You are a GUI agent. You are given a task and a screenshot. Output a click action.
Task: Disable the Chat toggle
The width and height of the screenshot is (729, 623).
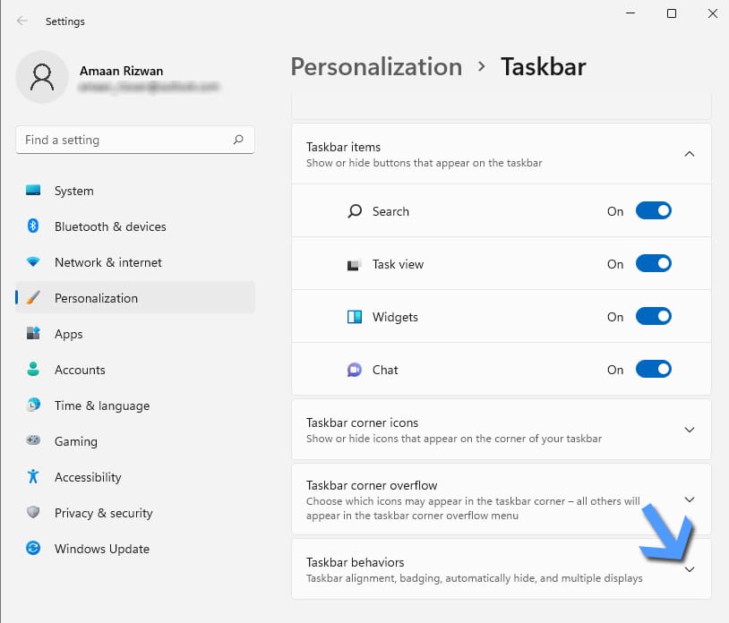click(653, 369)
